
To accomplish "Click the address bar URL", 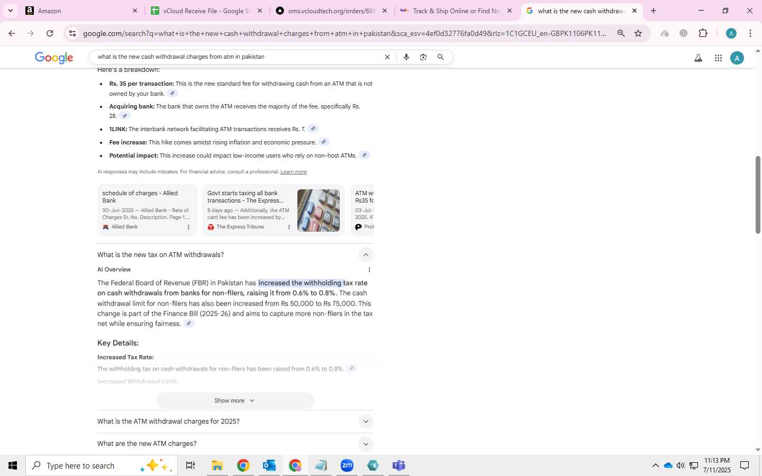I will (x=344, y=33).
